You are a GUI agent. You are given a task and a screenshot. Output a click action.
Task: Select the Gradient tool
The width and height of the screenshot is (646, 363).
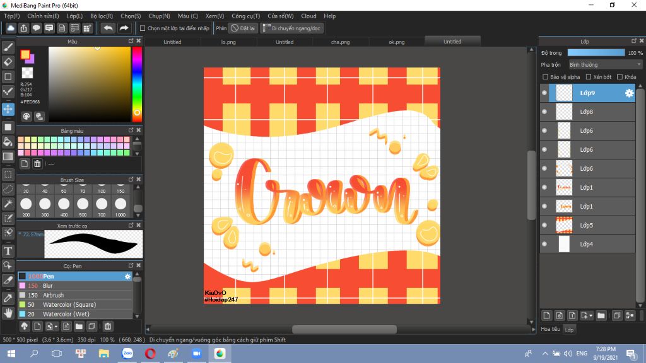[8, 156]
